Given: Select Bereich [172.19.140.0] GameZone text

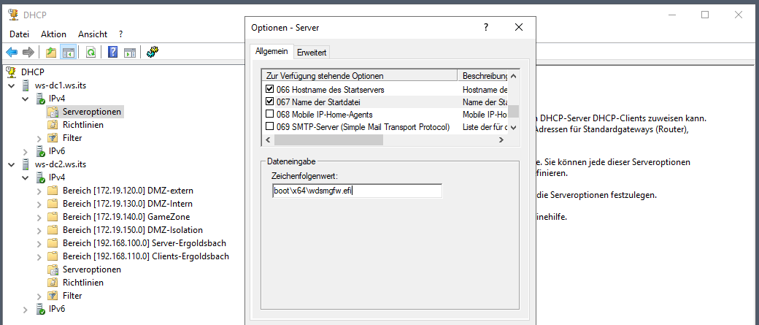Looking at the screenshot, I should [126, 217].
